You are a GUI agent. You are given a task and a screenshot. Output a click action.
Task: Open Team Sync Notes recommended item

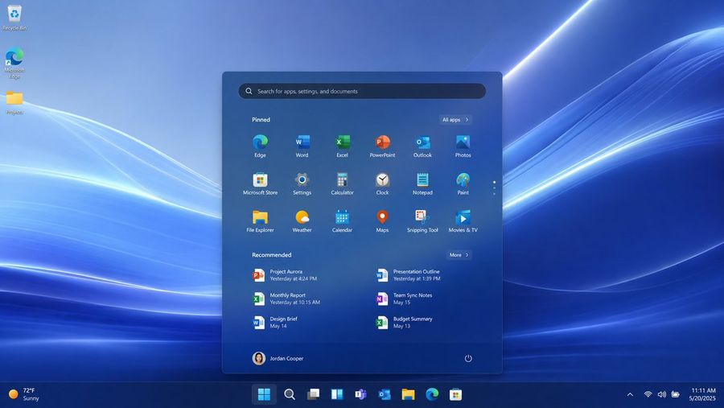coord(405,299)
